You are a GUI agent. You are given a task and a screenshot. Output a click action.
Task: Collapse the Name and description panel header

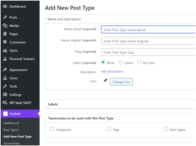click(120, 19)
